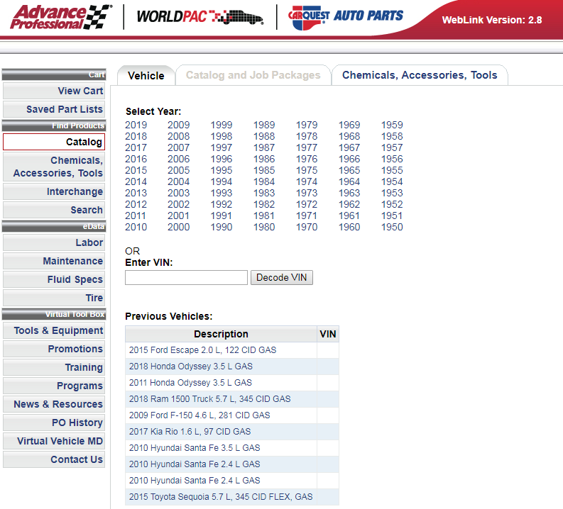Click the Decode VIN button
The image size is (563, 509).
(281, 277)
